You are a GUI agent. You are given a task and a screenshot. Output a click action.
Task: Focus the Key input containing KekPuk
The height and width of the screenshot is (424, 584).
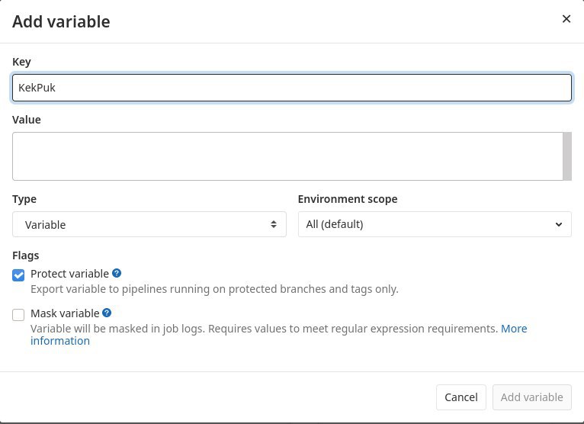coord(292,88)
